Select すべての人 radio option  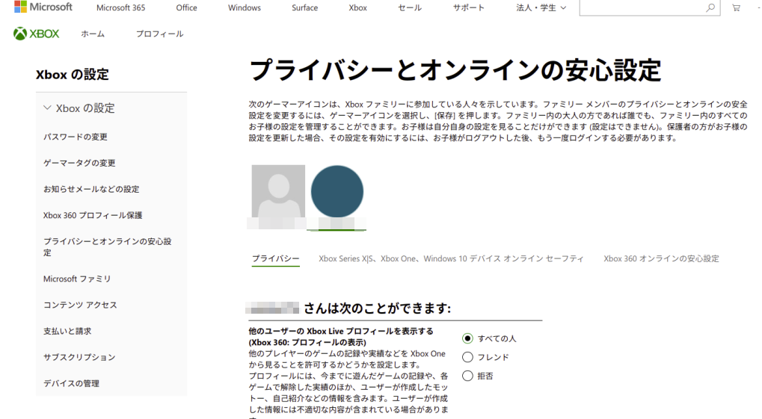(x=467, y=338)
